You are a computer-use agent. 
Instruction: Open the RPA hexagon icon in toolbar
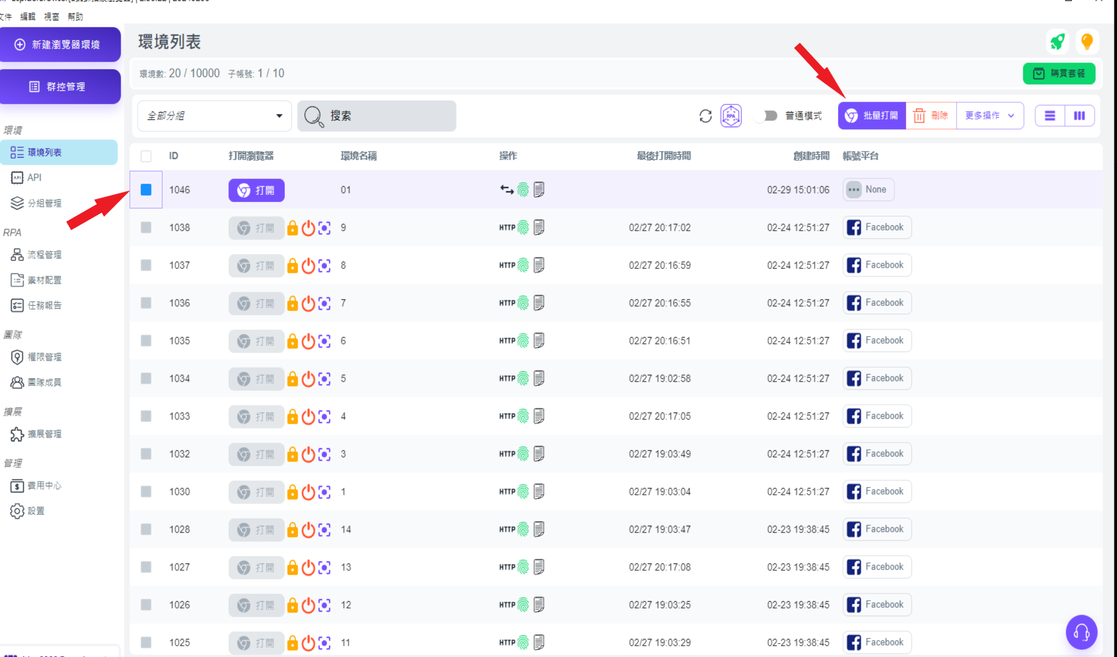coord(731,116)
